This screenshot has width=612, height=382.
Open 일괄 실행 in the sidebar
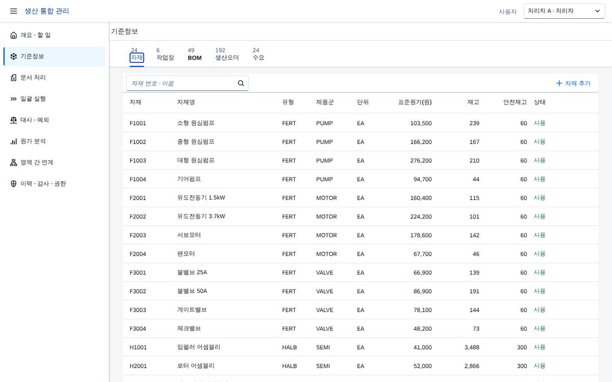55,99
